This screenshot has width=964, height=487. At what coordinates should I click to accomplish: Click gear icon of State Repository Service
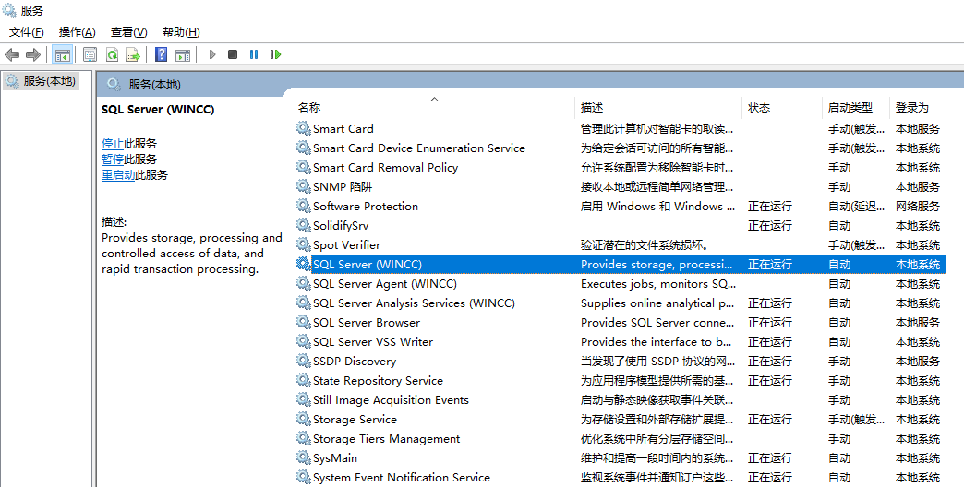[x=303, y=381]
